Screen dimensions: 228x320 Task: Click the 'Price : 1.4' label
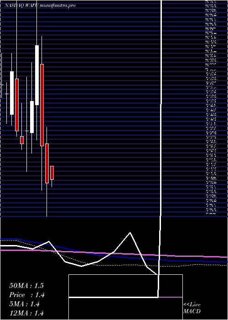click(26, 295)
